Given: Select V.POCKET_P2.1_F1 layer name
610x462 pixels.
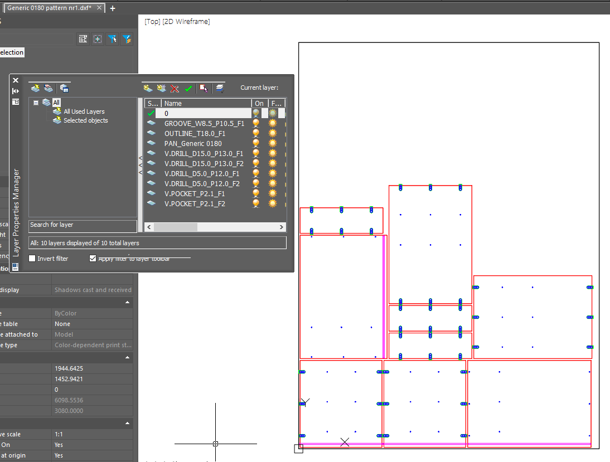Looking at the screenshot, I should pos(195,194).
